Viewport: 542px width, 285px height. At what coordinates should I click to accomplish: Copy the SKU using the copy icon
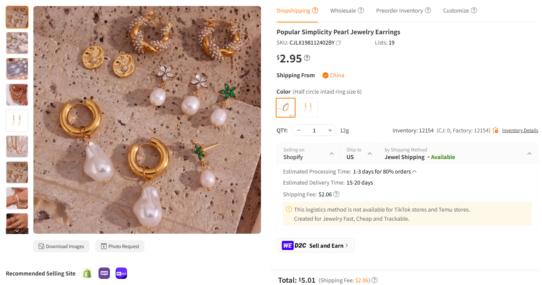(x=338, y=43)
